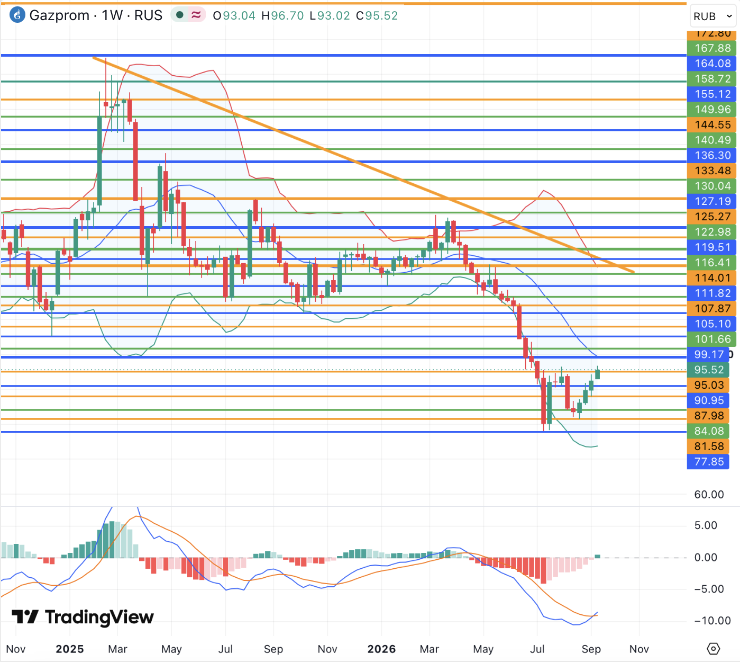Viewport: 740px width, 662px height.
Task: Click the 99.17 price level label
Action: pos(708,355)
